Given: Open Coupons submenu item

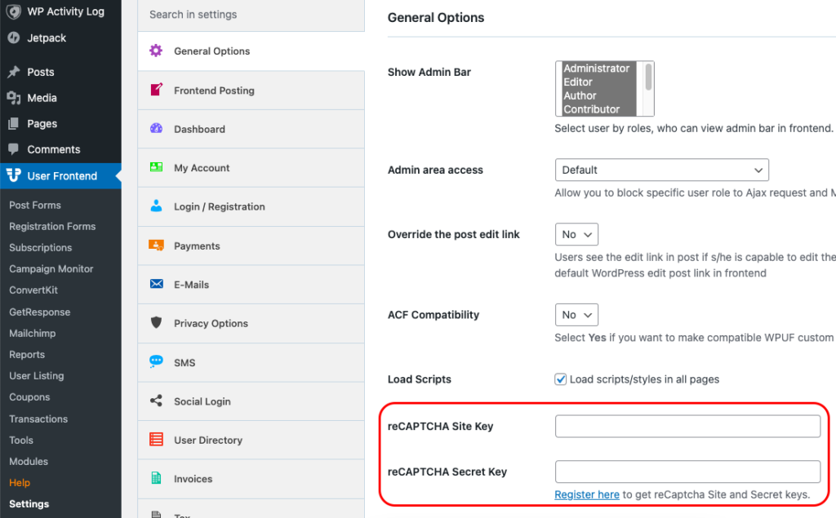Looking at the screenshot, I should [29, 397].
